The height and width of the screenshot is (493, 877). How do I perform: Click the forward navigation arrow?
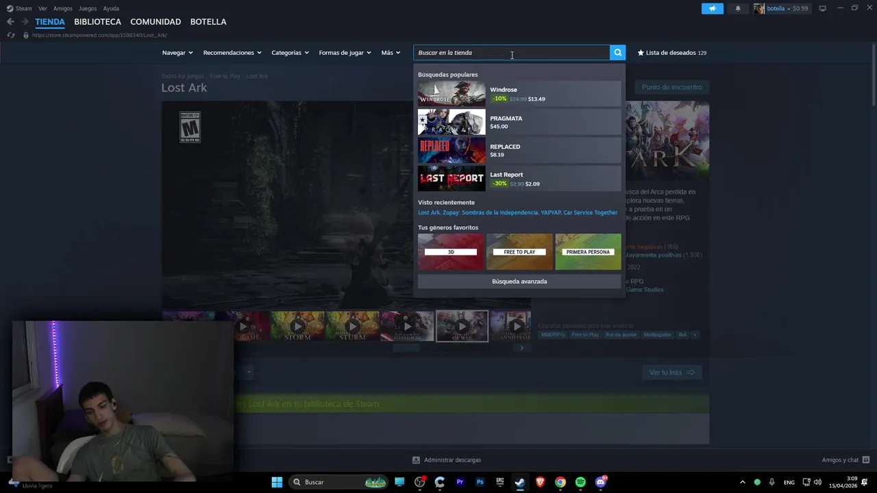(25, 22)
